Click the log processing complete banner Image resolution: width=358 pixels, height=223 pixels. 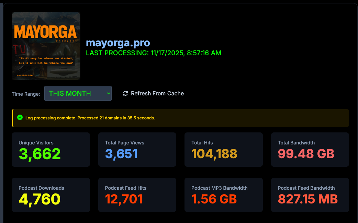[x=180, y=118]
